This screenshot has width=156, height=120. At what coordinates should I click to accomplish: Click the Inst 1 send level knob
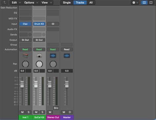[x=30, y=35]
